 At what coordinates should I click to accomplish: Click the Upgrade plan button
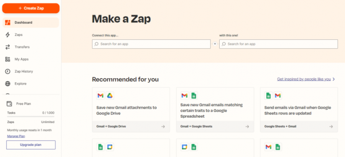pyautogui.click(x=31, y=145)
